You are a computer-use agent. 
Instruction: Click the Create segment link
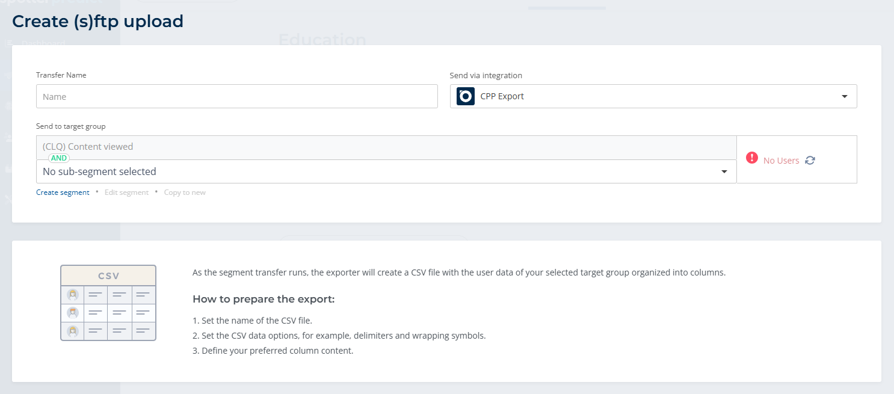pyautogui.click(x=63, y=192)
